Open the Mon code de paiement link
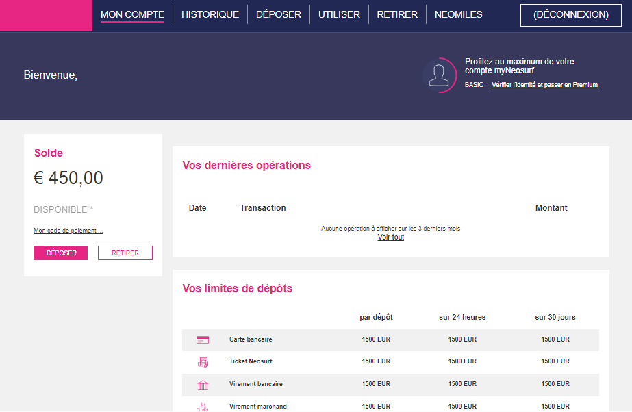Screen dimensions: 632x412 pos(68,231)
